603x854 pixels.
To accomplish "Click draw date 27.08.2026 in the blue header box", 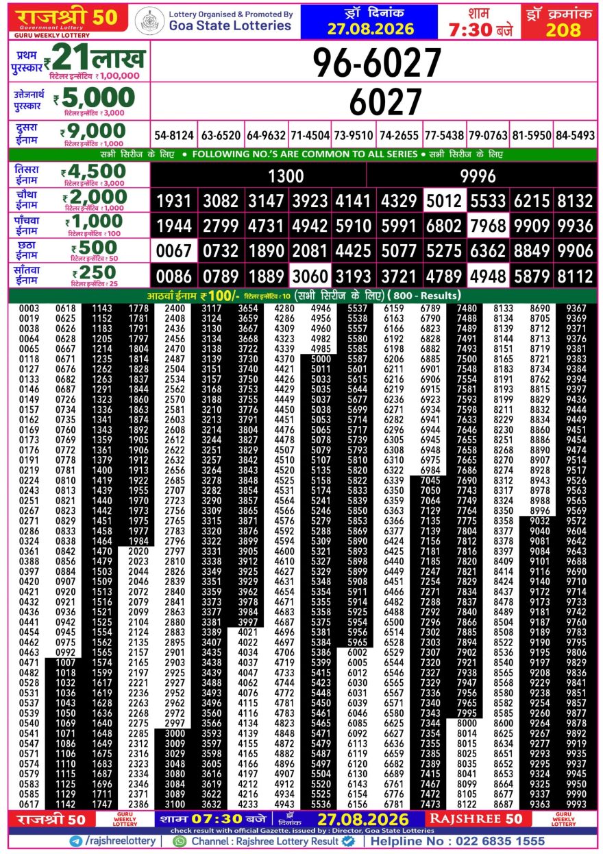I will point(370,29).
